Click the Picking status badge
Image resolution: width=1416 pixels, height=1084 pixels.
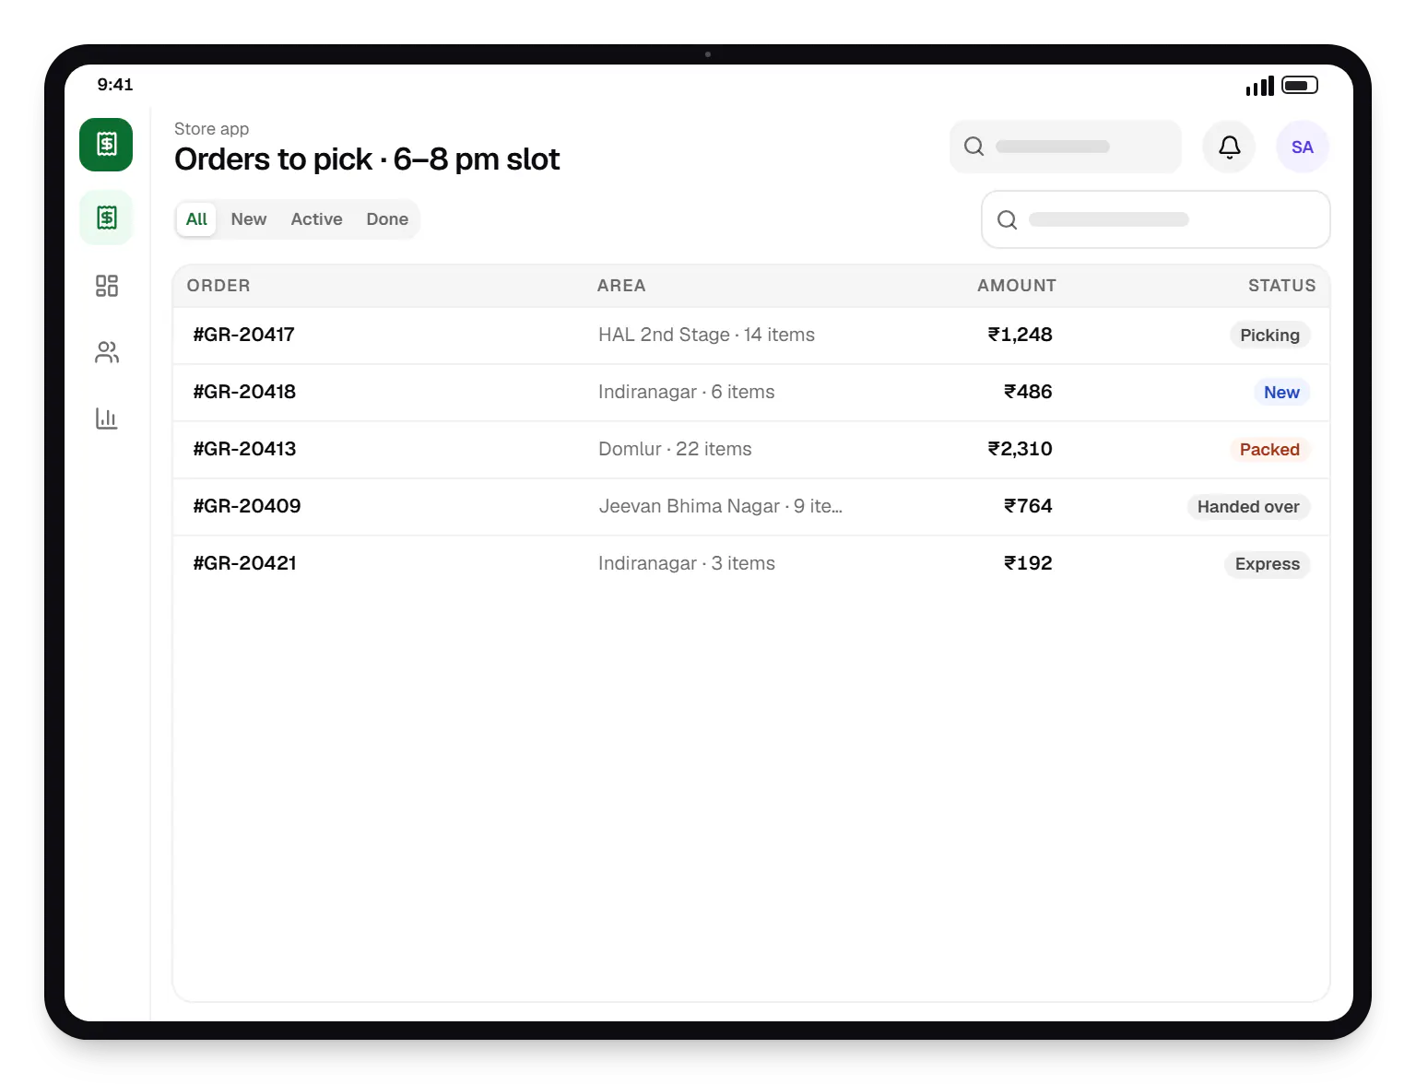click(x=1269, y=336)
